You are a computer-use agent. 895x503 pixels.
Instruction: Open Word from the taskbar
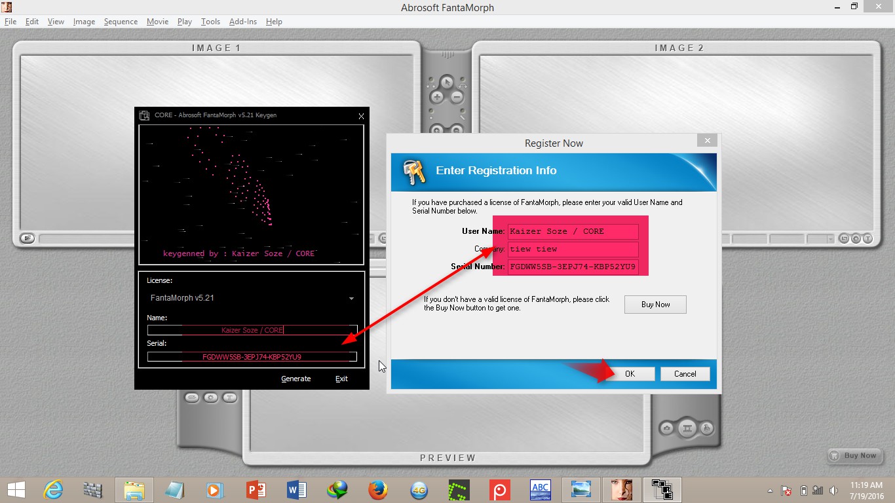tap(297, 489)
